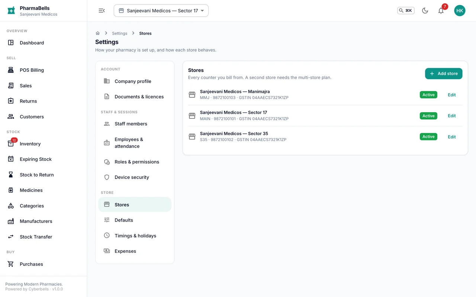Click the PharmaBells logo icon
Viewport: 476px width, 297px height.
[x=11, y=10]
